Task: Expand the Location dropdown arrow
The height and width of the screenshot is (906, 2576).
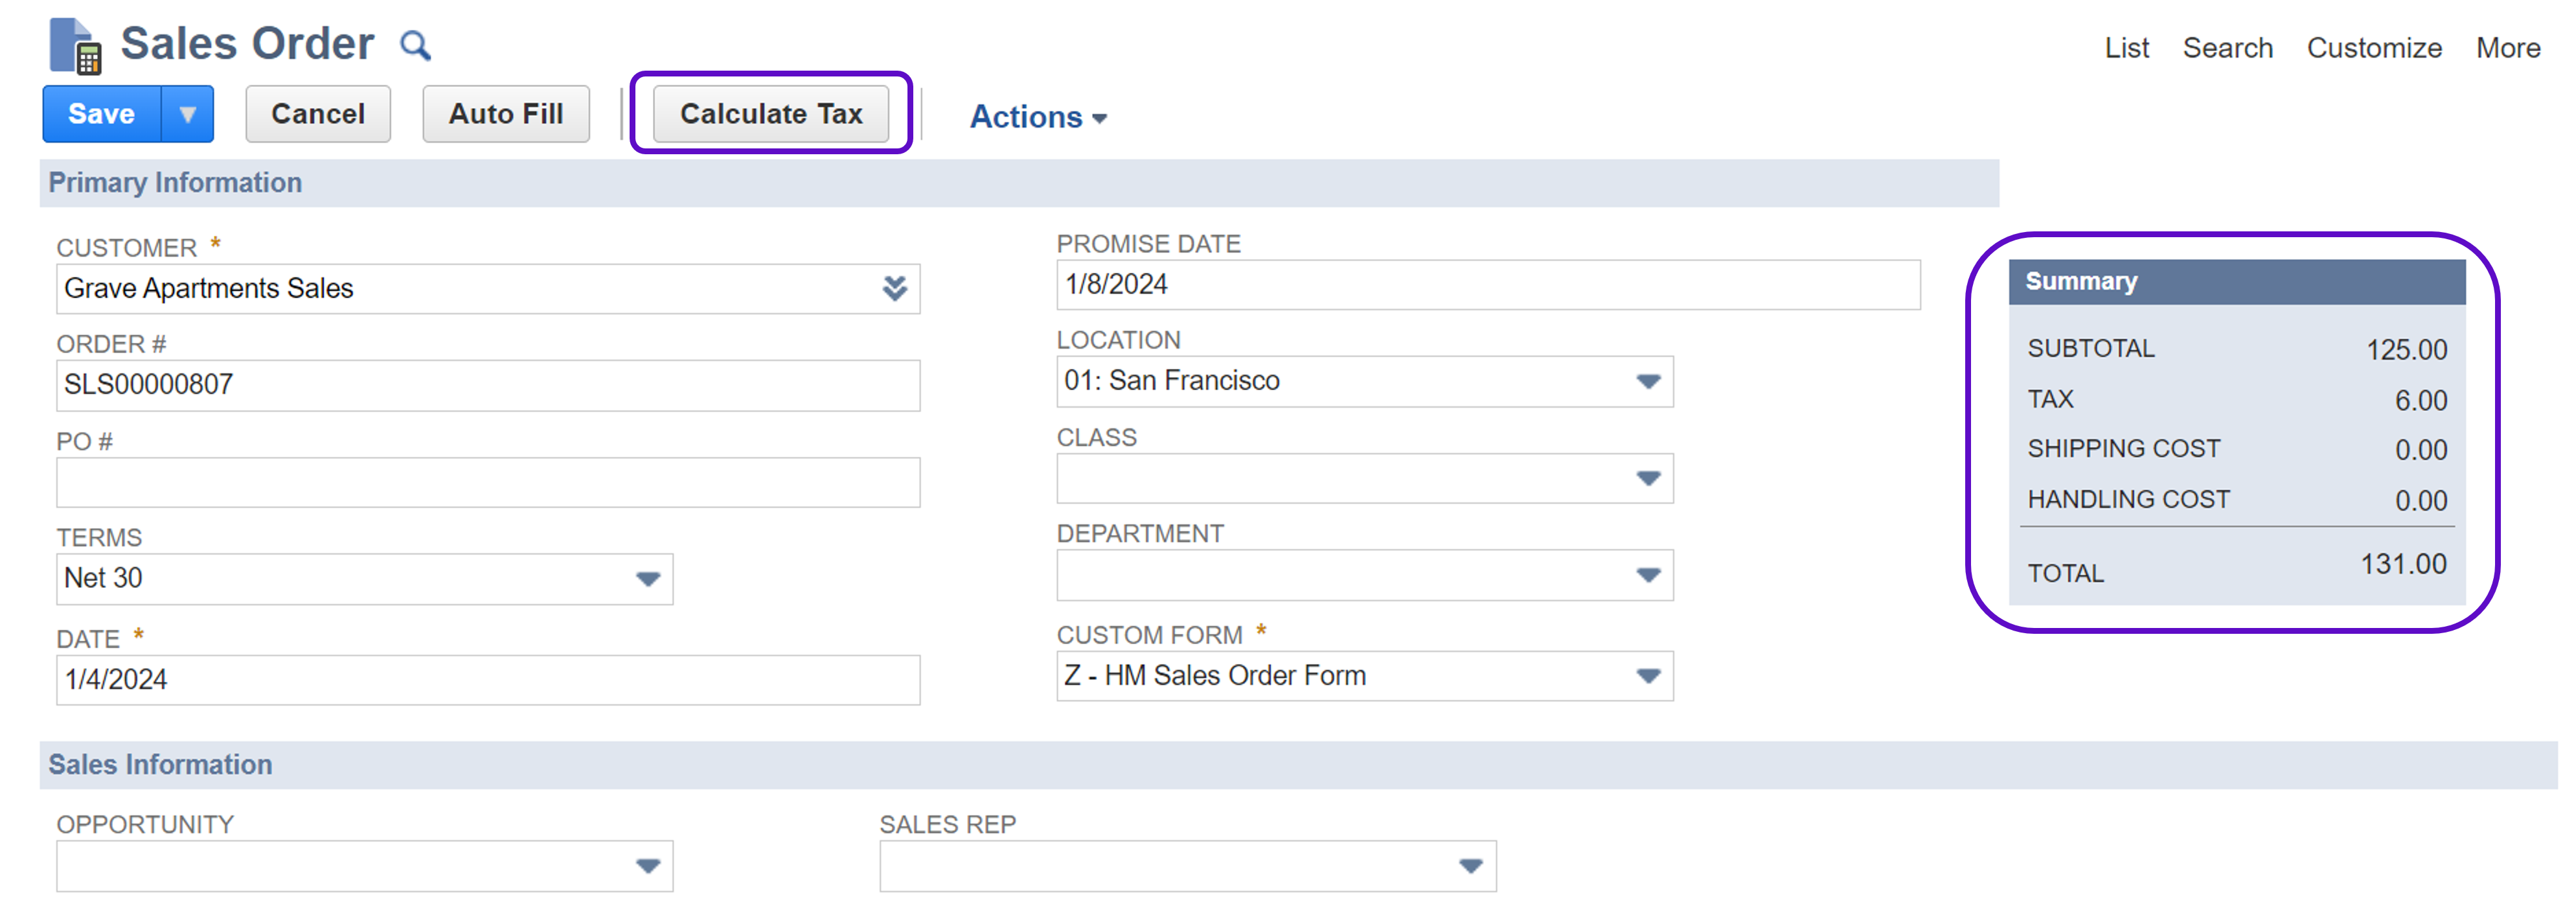Action: tap(1647, 382)
